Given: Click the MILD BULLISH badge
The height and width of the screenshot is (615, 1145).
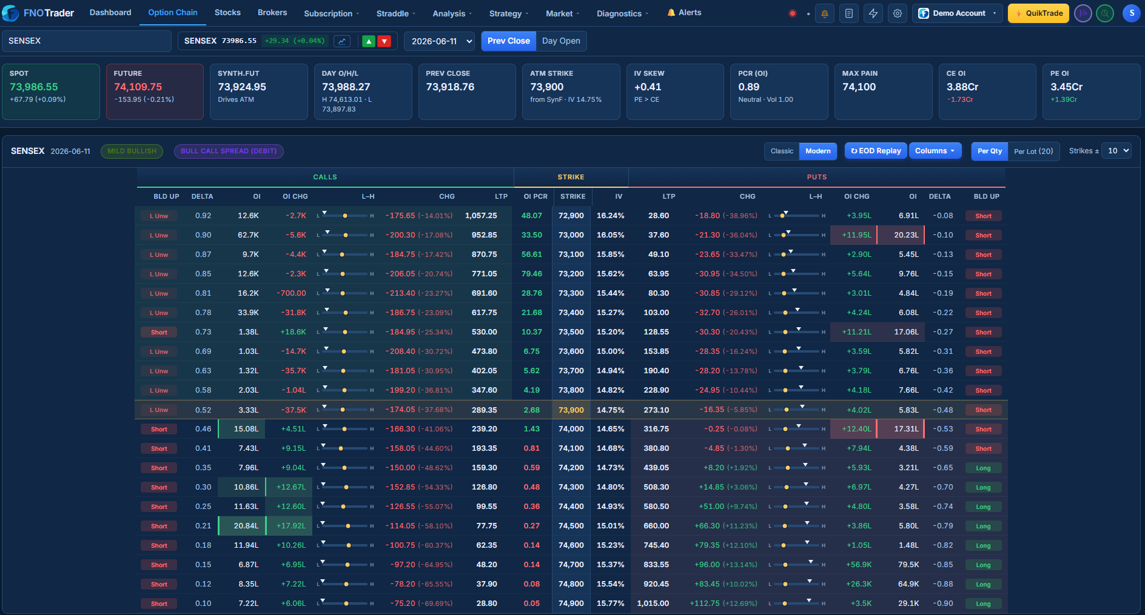Looking at the screenshot, I should tap(132, 151).
